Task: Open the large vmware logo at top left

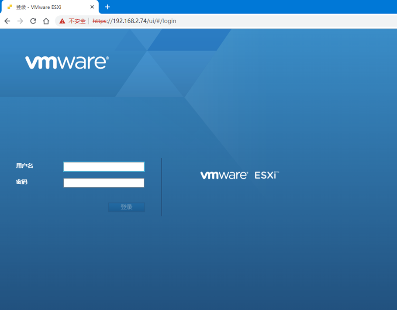Action: point(67,62)
